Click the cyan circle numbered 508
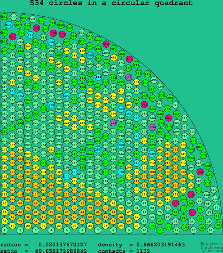Viewport: 223px width, 253px height. click(51, 42)
